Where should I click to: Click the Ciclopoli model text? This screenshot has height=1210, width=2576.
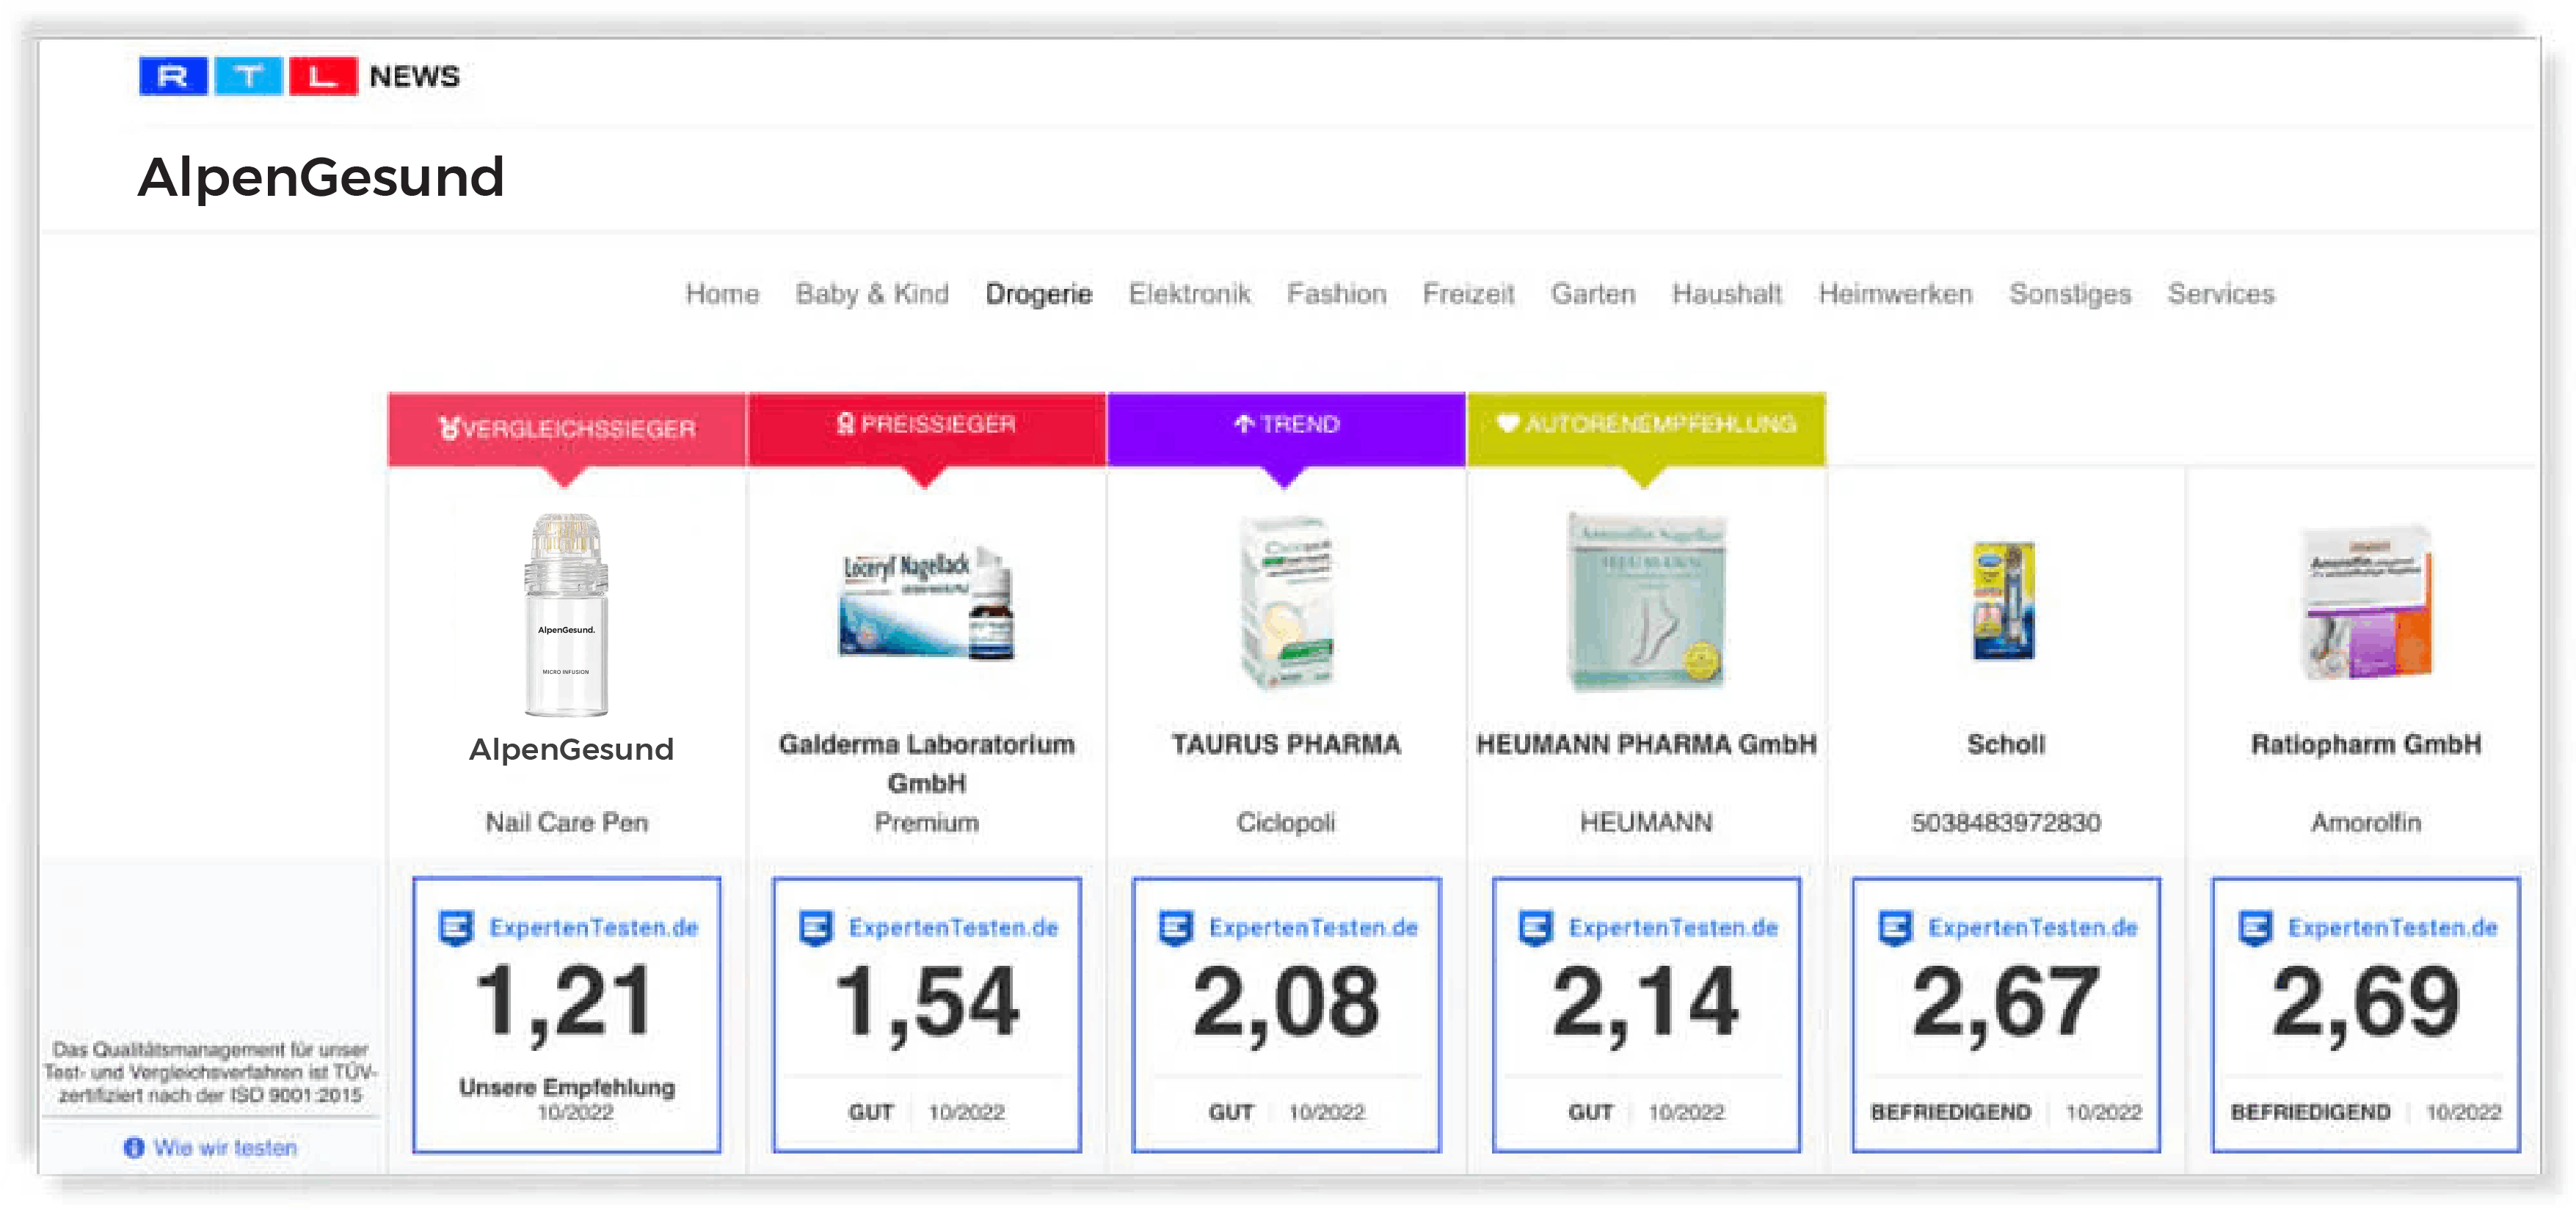[1286, 822]
